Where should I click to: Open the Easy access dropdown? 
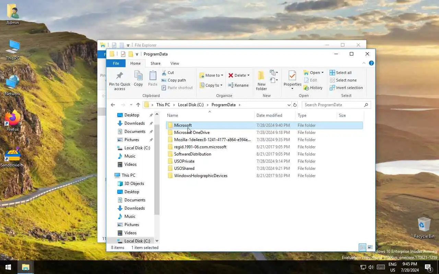pos(273,80)
